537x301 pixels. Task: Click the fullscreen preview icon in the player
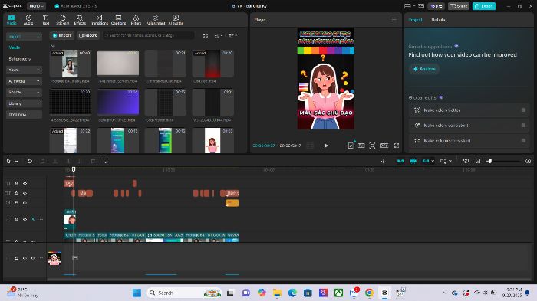[x=397, y=146]
